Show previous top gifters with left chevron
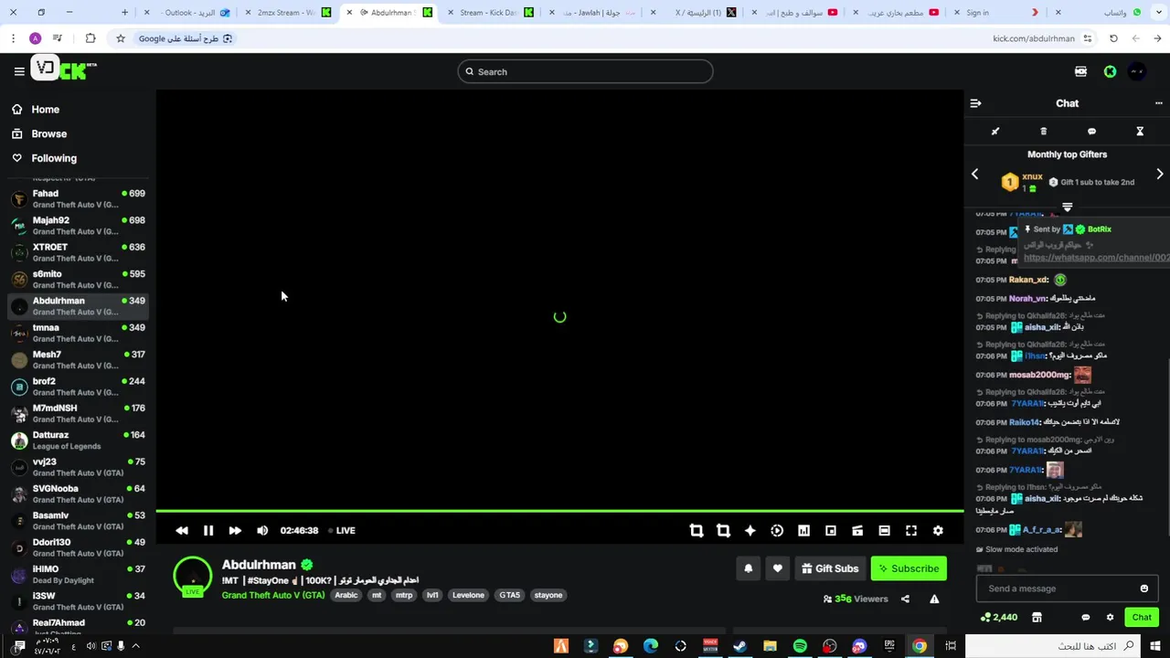This screenshot has height=658, width=1170. point(974,174)
